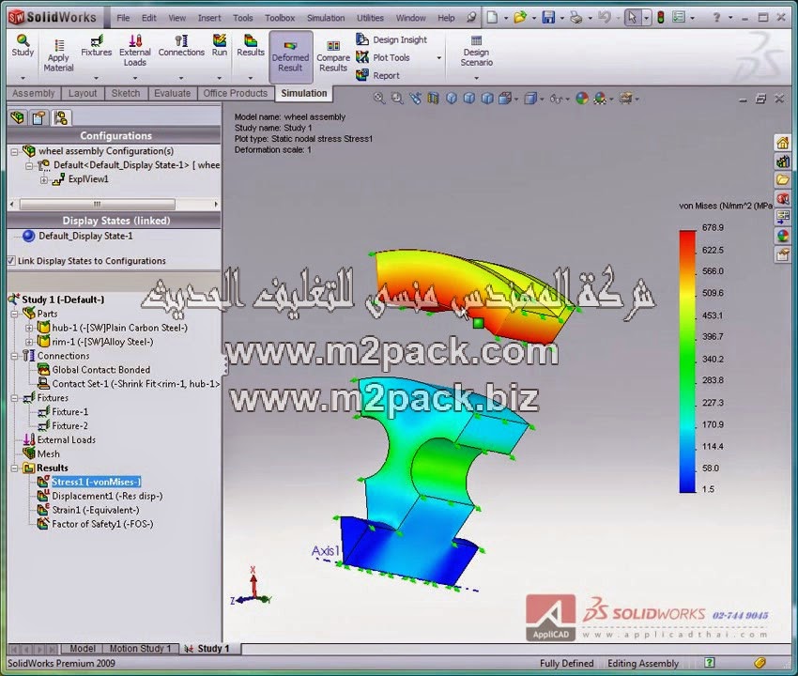Viewport: 798px width, 676px height.
Task: Open the FeatureManager tree tab icon
Action: tap(17, 118)
